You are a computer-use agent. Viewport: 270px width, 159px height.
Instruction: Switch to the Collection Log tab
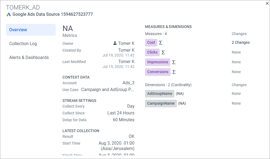pyautogui.click(x=23, y=43)
